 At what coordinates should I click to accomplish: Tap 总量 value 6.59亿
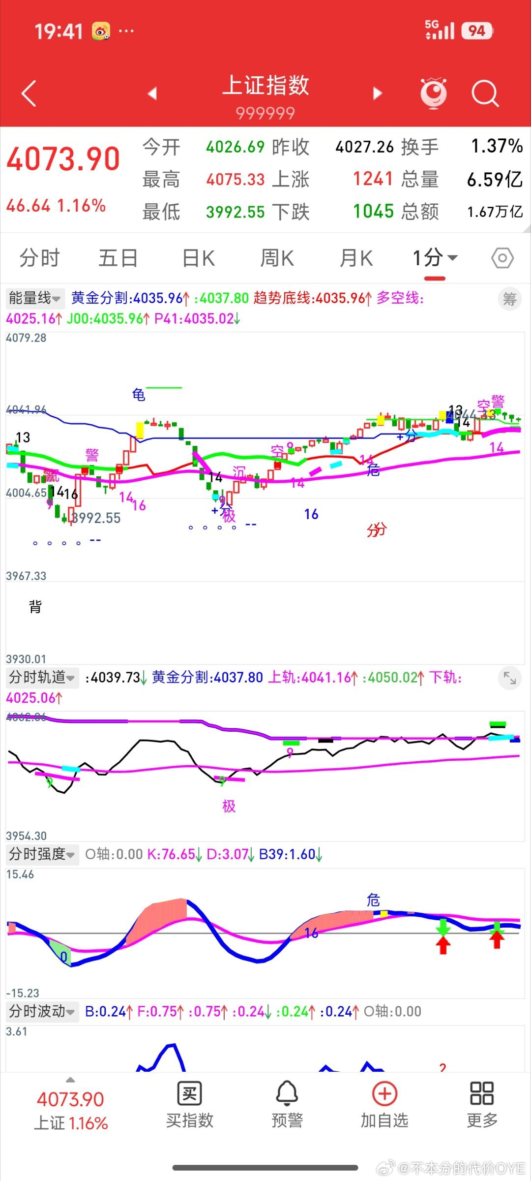(x=495, y=180)
